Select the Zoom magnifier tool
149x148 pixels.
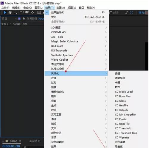coord(15,12)
